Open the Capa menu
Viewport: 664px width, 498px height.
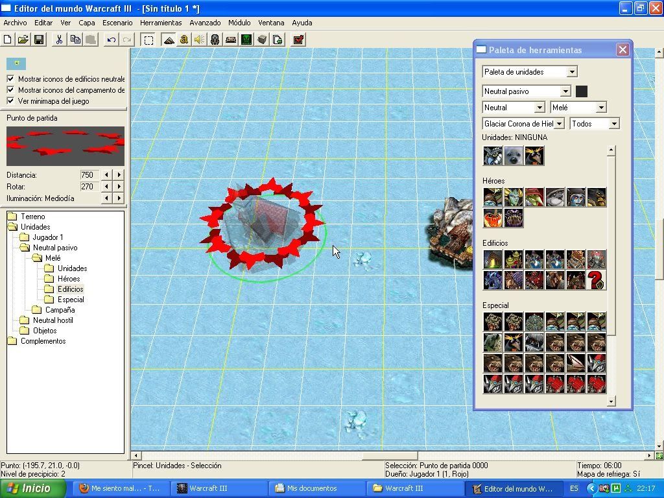(x=86, y=23)
